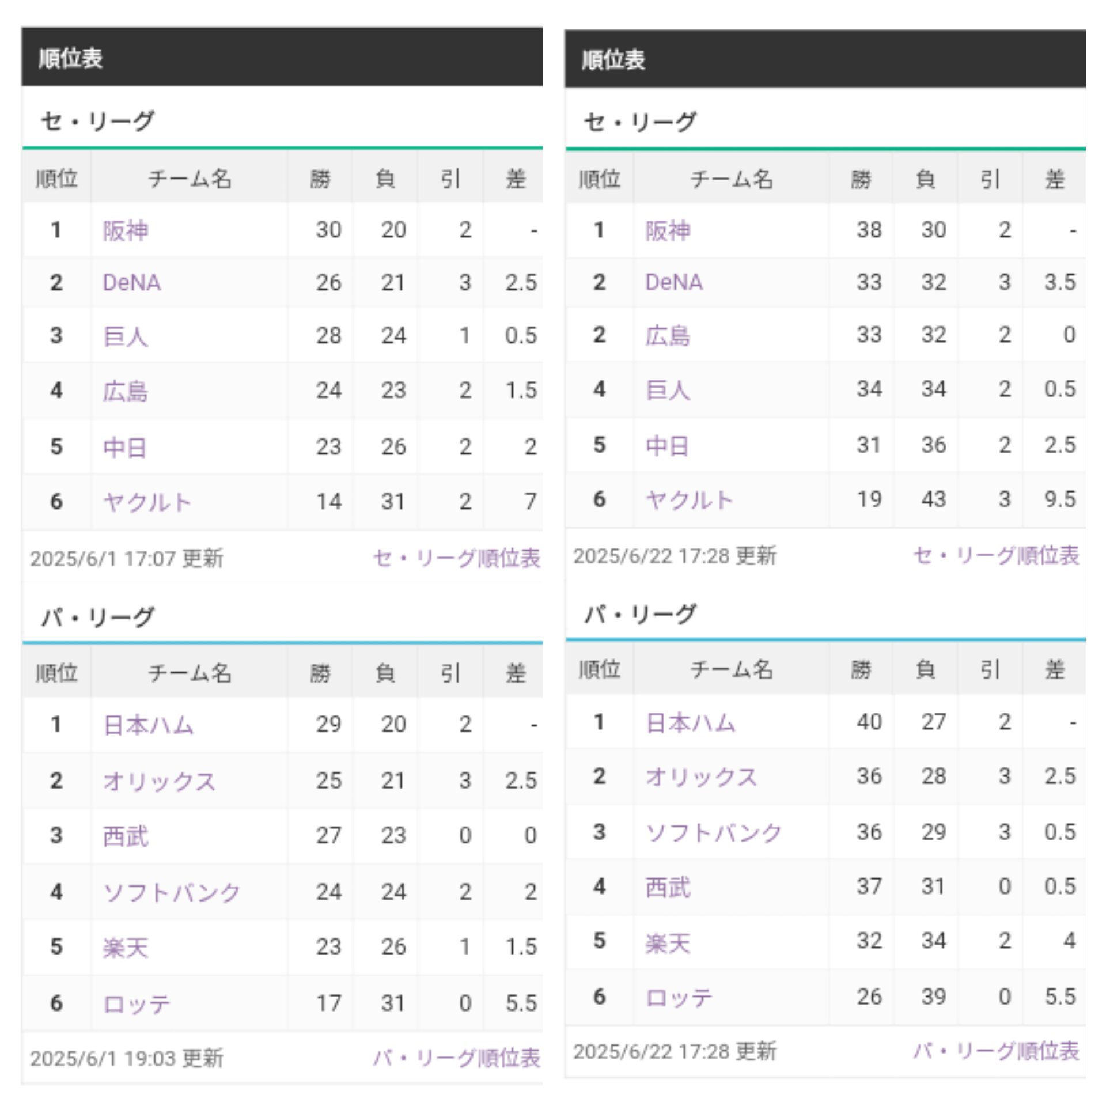Open パ・リーグ順位表 link updated 2025/6/22

996,1051
